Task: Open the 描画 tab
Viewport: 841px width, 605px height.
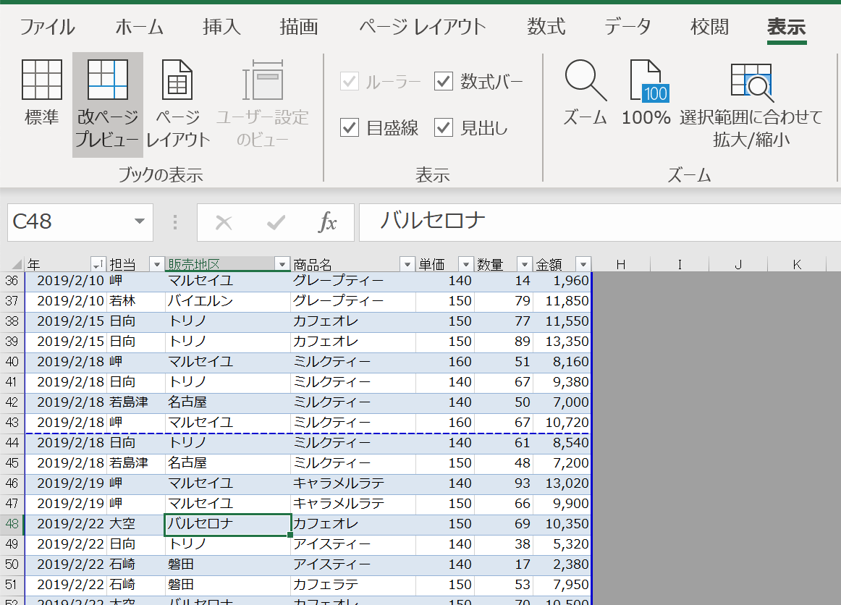Action: click(x=299, y=27)
